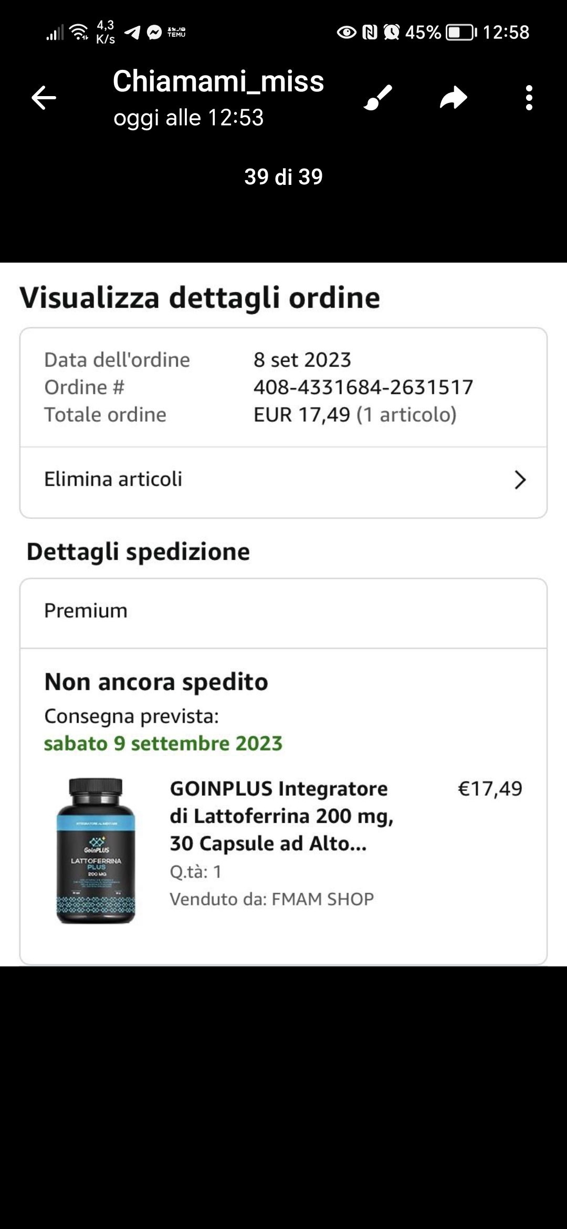Tap the battery indicator icon
567x1229 pixels.
[461, 33]
